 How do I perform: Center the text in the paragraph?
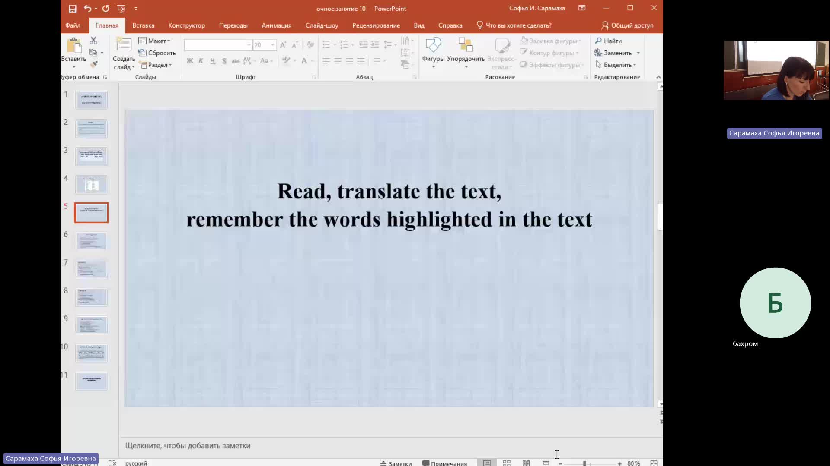(338, 61)
